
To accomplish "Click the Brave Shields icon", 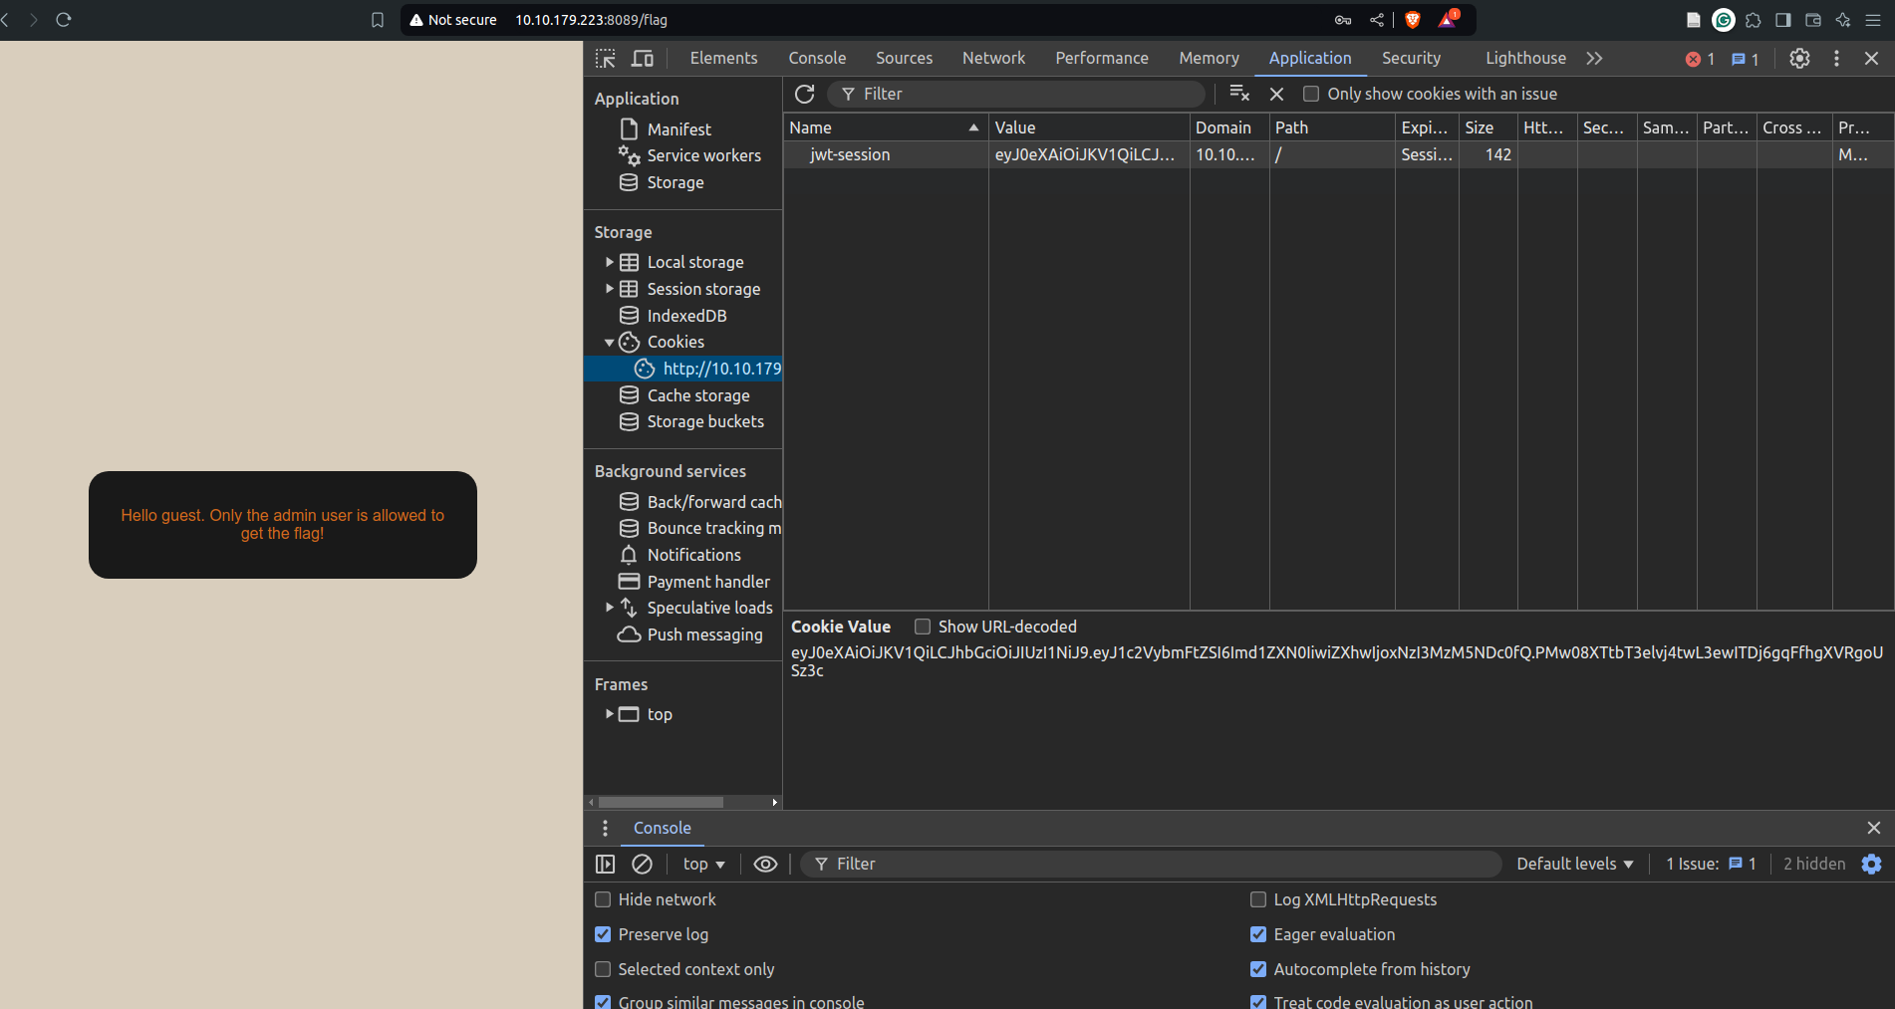I will (1412, 20).
